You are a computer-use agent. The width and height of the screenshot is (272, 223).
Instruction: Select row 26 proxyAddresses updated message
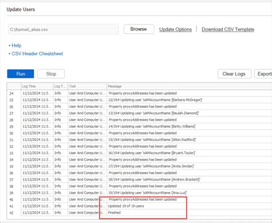click(143, 107)
